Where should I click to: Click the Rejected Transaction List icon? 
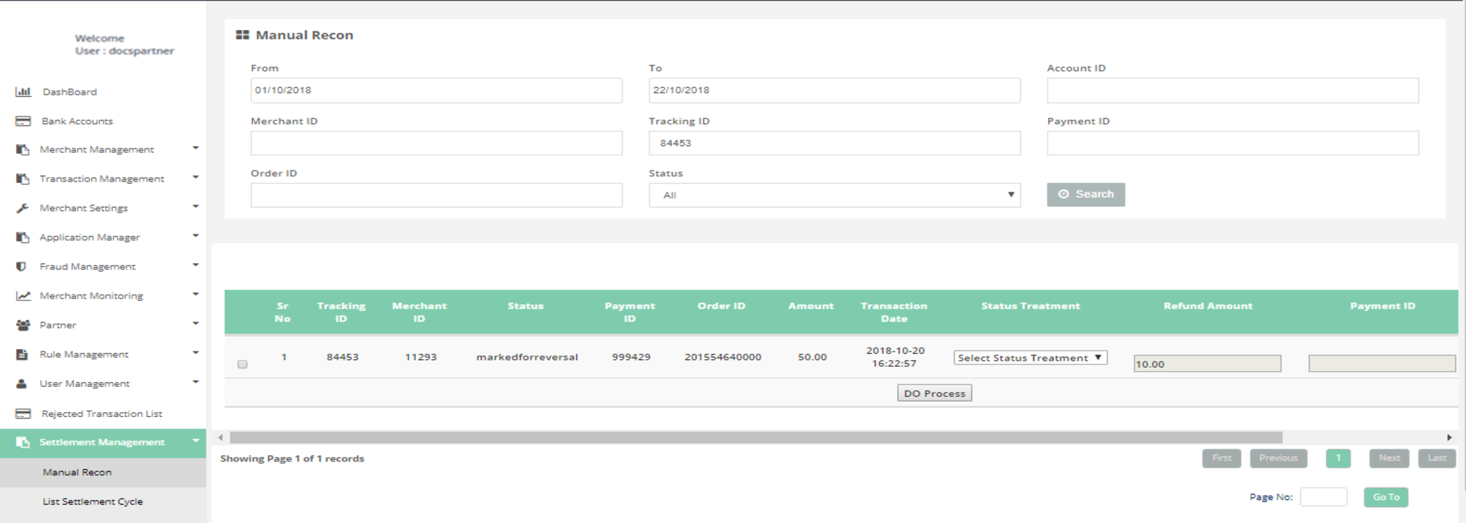[23, 414]
